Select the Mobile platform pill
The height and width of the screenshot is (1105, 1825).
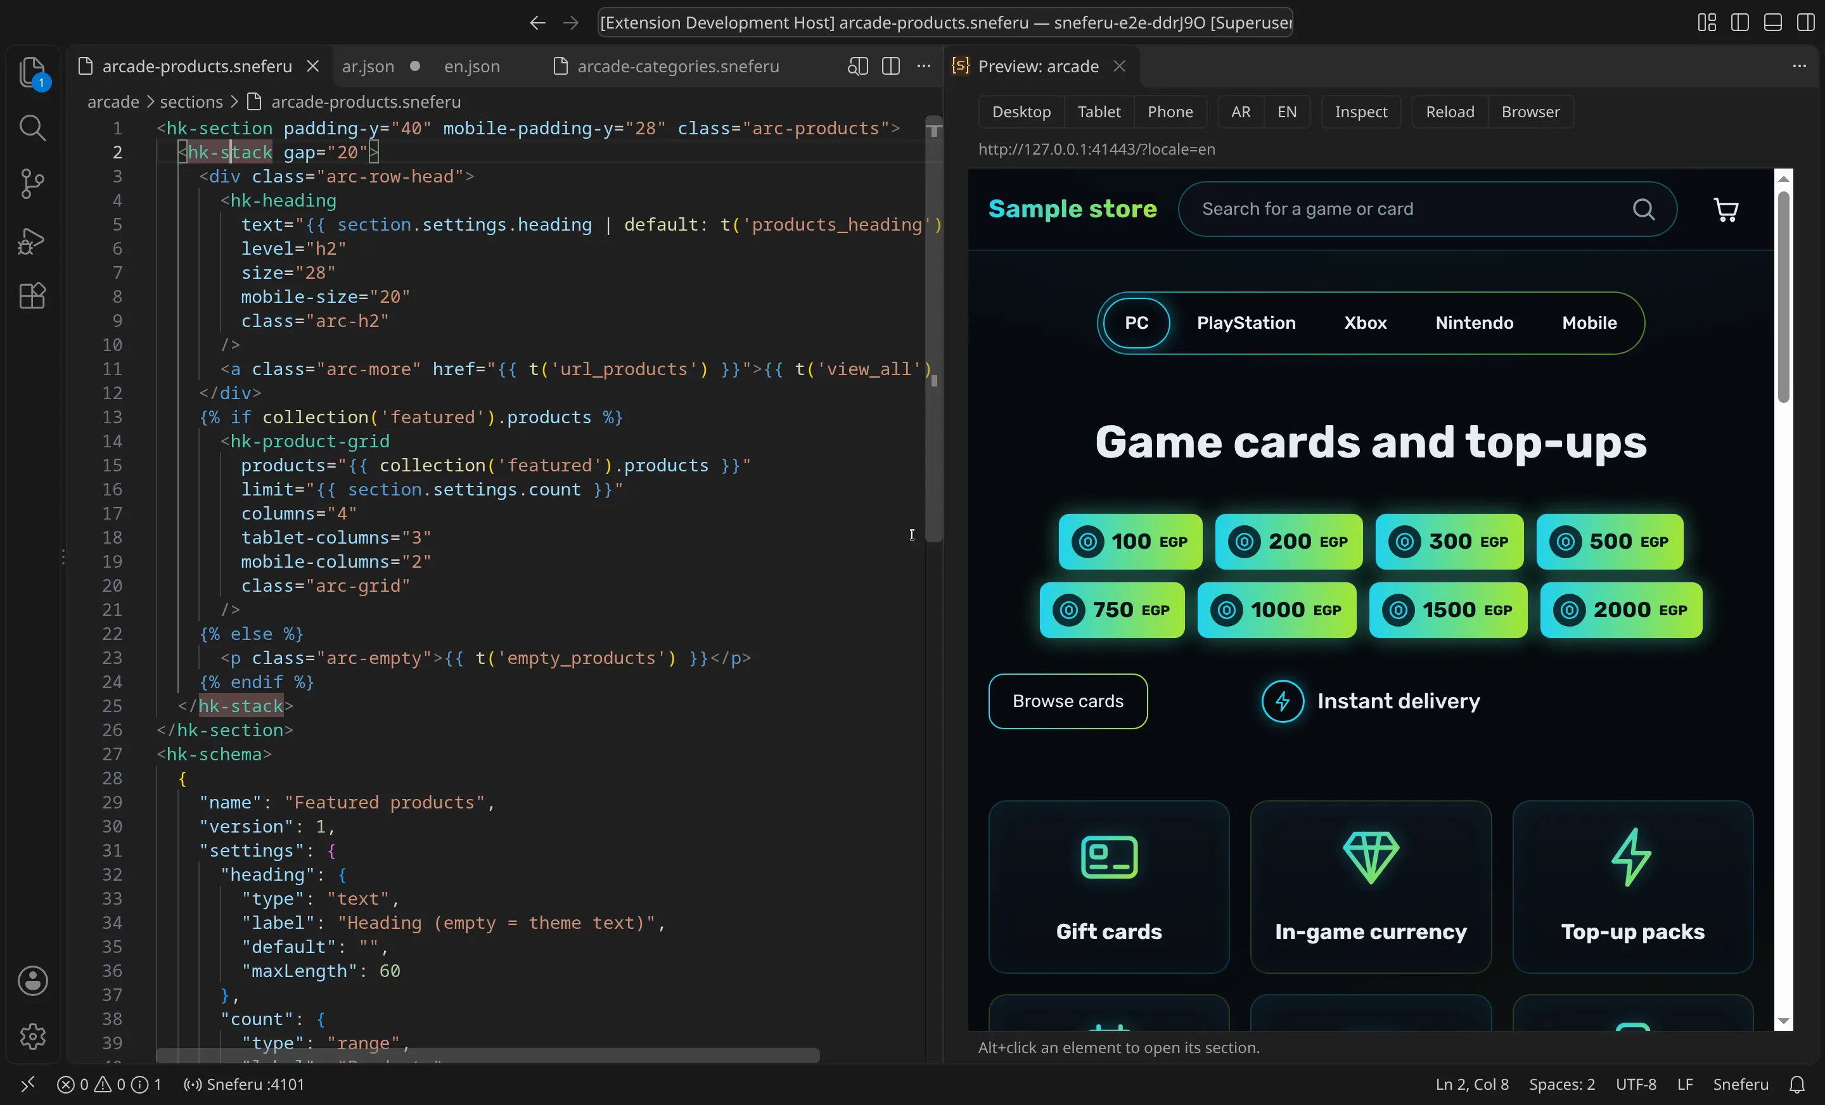pos(1589,323)
